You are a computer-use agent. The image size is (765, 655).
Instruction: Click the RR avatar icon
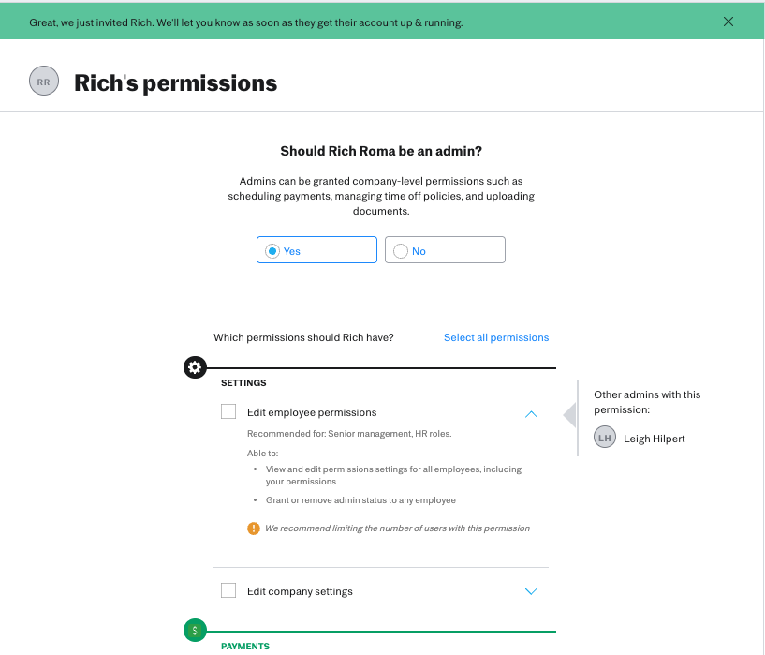tap(43, 82)
